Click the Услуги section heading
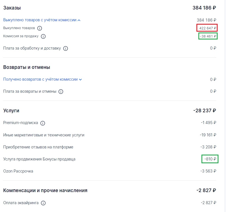226x212 pixels. [11, 111]
